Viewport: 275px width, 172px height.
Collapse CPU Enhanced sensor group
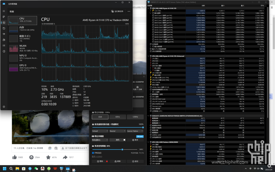[148, 56]
